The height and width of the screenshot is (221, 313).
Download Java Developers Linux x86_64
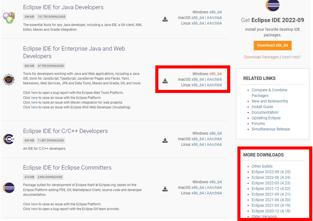click(x=198, y=23)
